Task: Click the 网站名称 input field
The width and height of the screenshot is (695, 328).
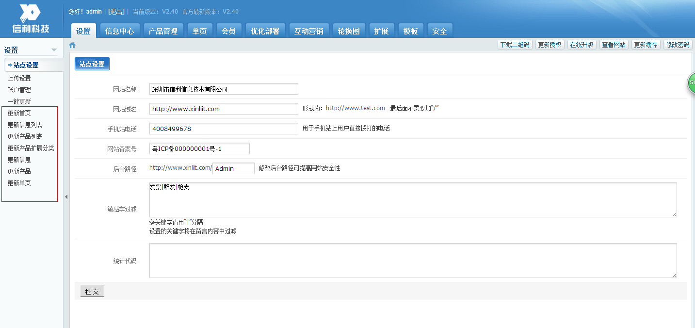Action: point(223,89)
